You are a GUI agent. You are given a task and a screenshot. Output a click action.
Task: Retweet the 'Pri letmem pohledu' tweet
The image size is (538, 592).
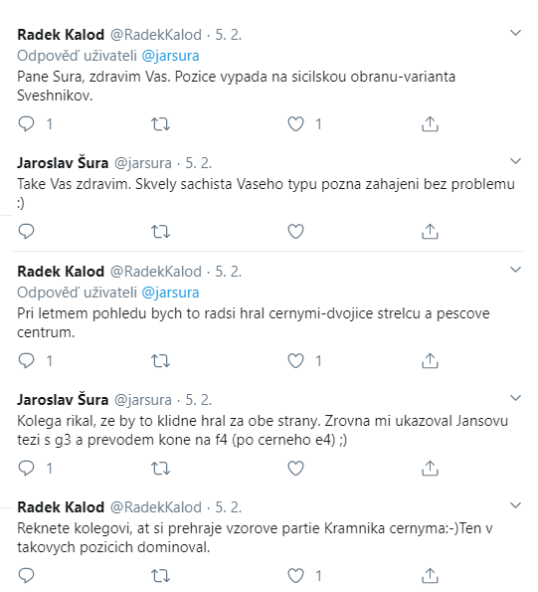pyautogui.click(x=161, y=361)
